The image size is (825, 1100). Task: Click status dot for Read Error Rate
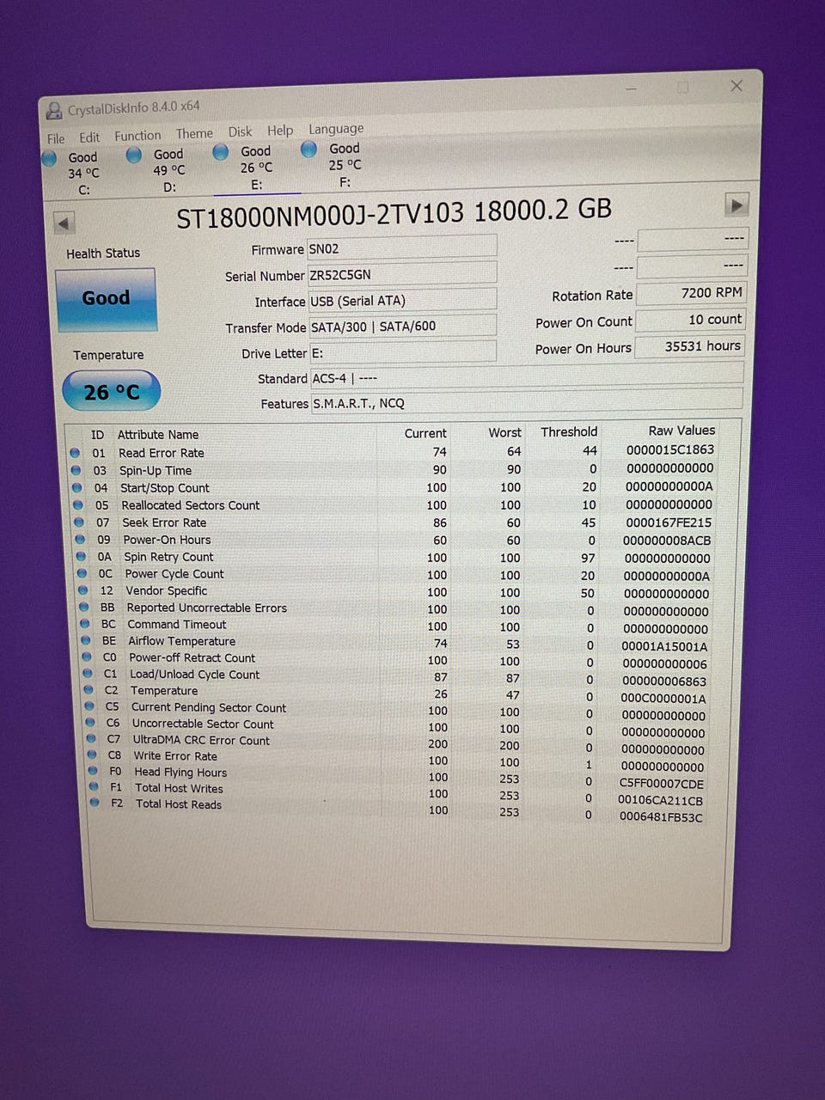pos(75,453)
